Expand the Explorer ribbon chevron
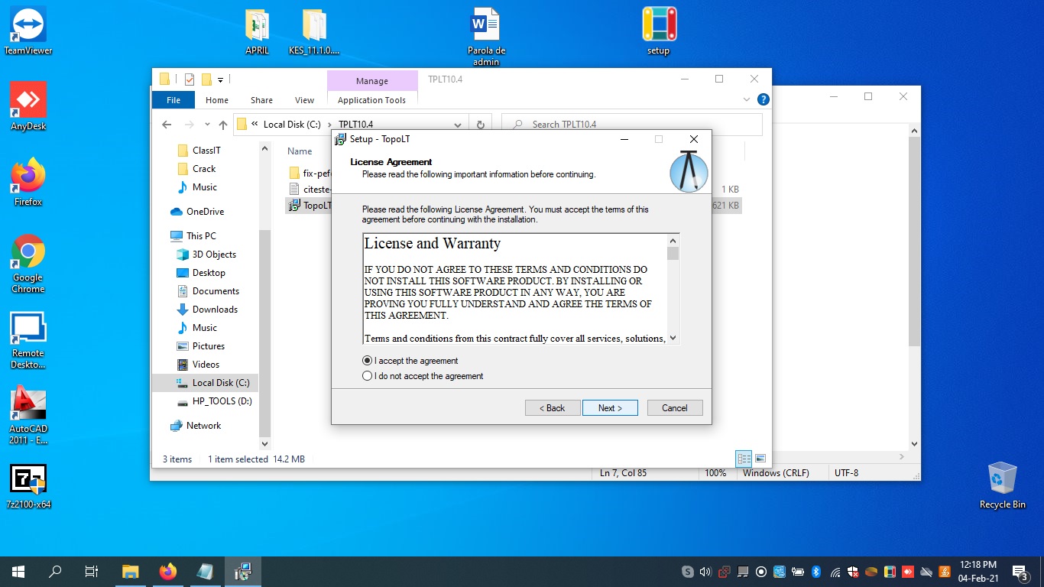This screenshot has width=1044, height=587. point(747,99)
